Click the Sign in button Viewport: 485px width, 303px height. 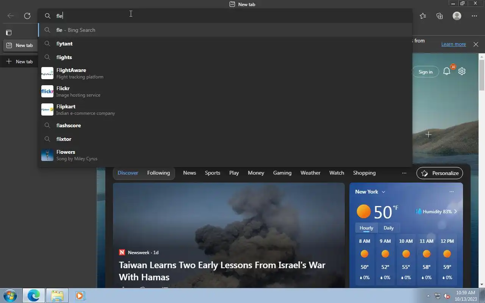click(426, 72)
